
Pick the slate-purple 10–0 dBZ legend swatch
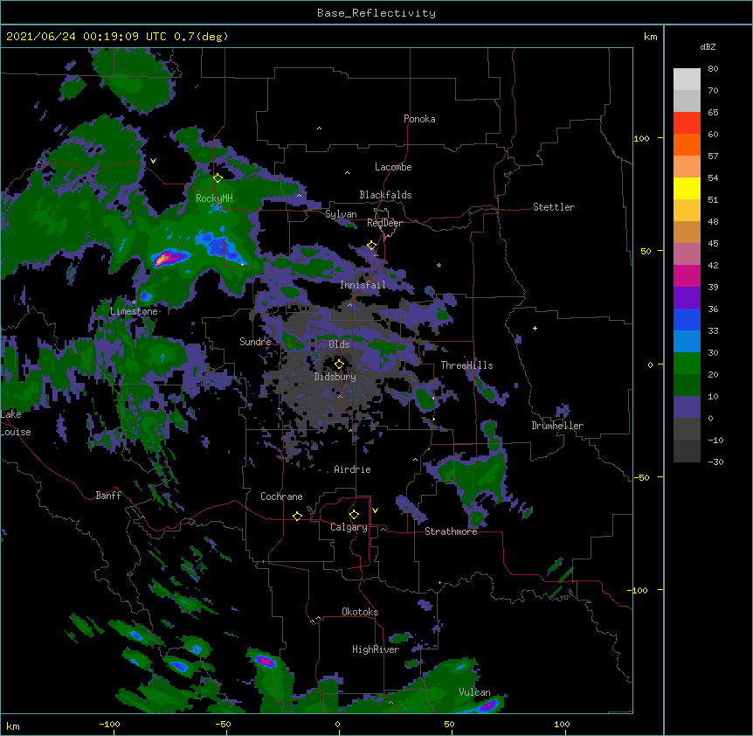pyautogui.click(x=687, y=407)
